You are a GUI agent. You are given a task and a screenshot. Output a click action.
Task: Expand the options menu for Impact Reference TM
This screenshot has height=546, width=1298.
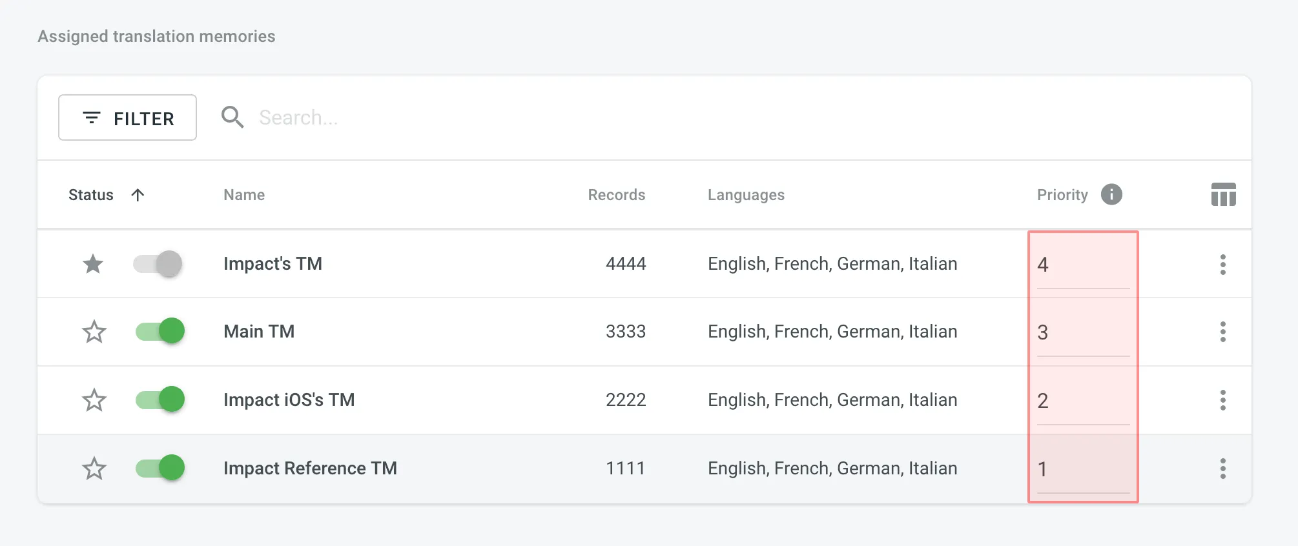(1222, 469)
